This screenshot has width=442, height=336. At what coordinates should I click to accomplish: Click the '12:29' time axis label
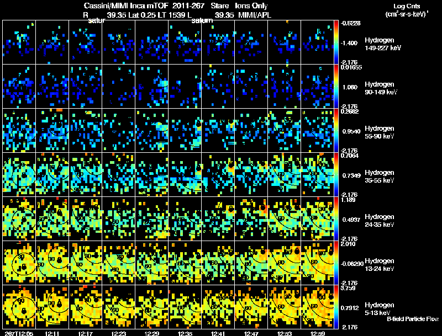point(152,333)
